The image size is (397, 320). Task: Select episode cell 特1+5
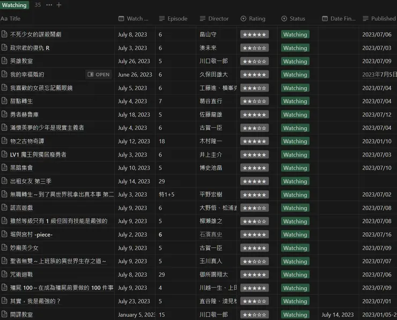[x=167, y=195]
